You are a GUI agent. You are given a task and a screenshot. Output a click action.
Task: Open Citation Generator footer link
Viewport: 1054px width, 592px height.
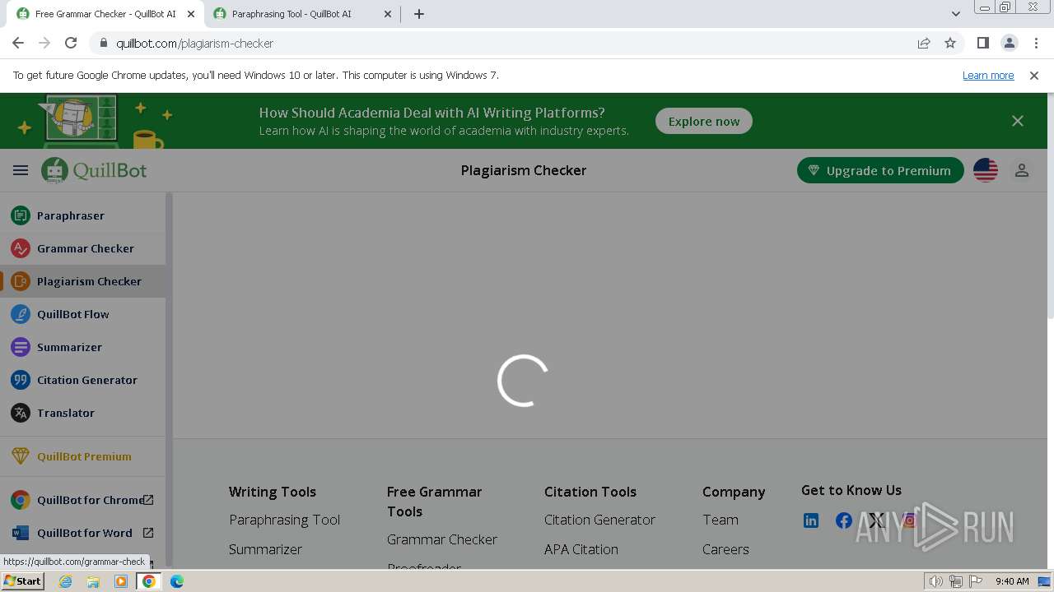(x=599, y=520)
